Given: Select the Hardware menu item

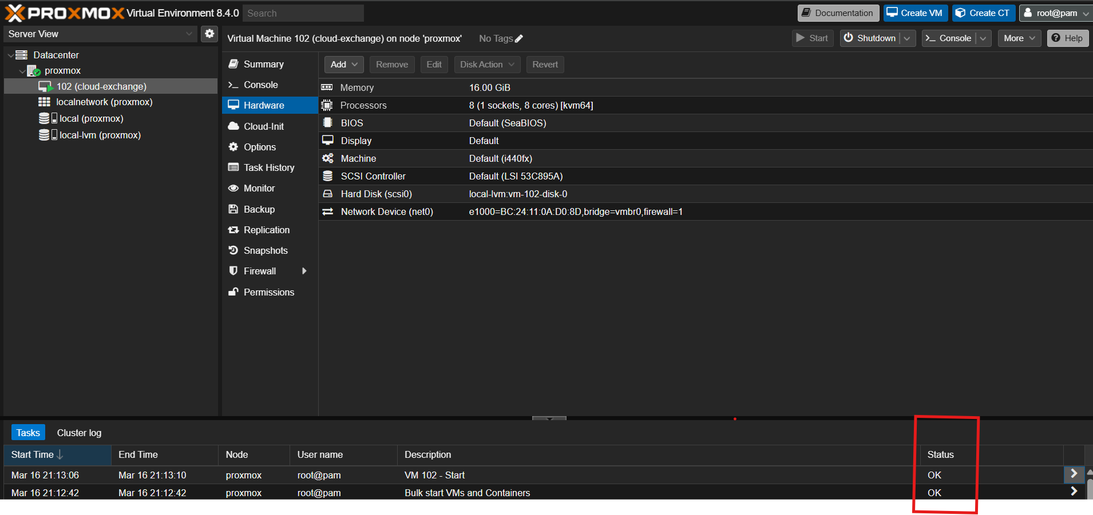Looking at the screenshot, I should coord(270,105).
